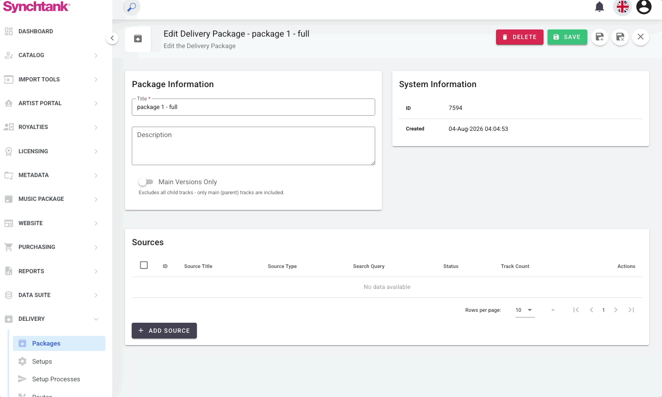This screenshot has height=397, width=662.
Task: Expand the Metadata chevron
Action: [x=96, y=176]
